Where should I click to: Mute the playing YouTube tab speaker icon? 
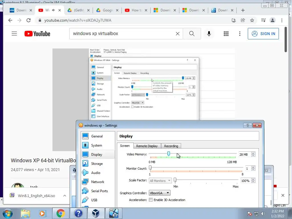(53, 10)
